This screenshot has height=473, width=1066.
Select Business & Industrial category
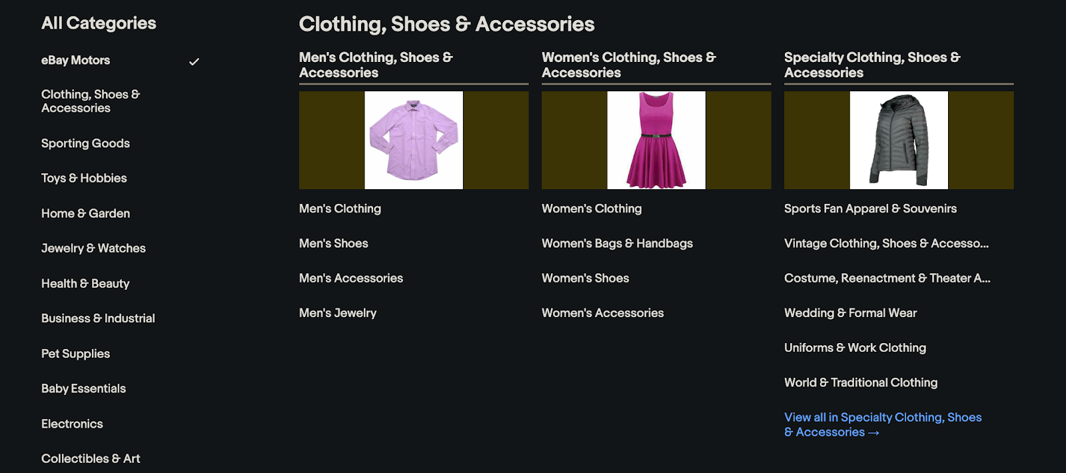click(x=98, y=318)
